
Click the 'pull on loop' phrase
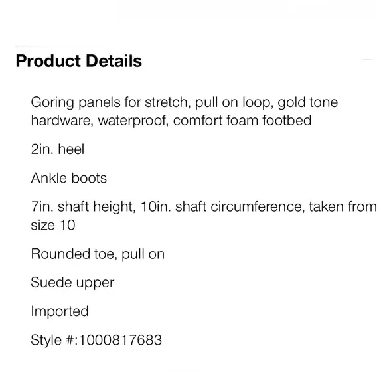[234, 102]
